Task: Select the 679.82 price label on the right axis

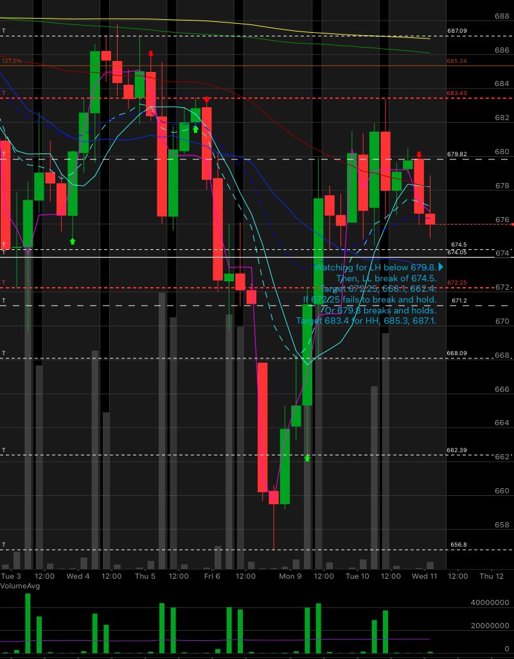Action: point(457,154)
